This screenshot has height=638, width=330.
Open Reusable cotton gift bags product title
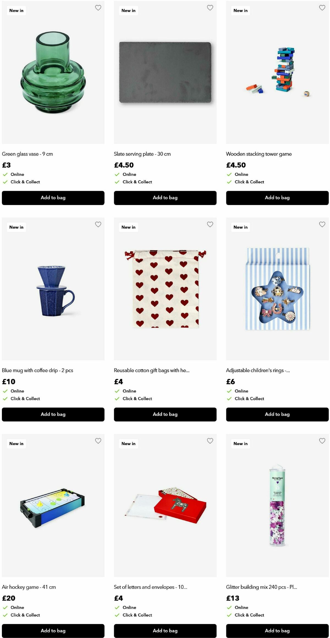click(152, 370)
